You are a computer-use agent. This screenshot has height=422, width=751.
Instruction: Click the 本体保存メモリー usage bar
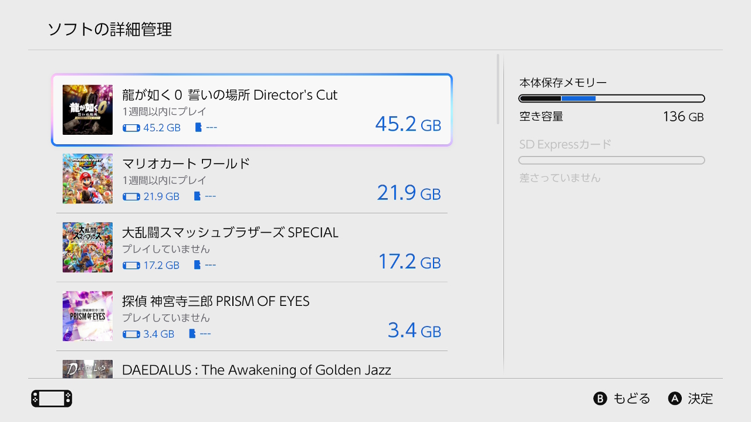coord(612,98)
